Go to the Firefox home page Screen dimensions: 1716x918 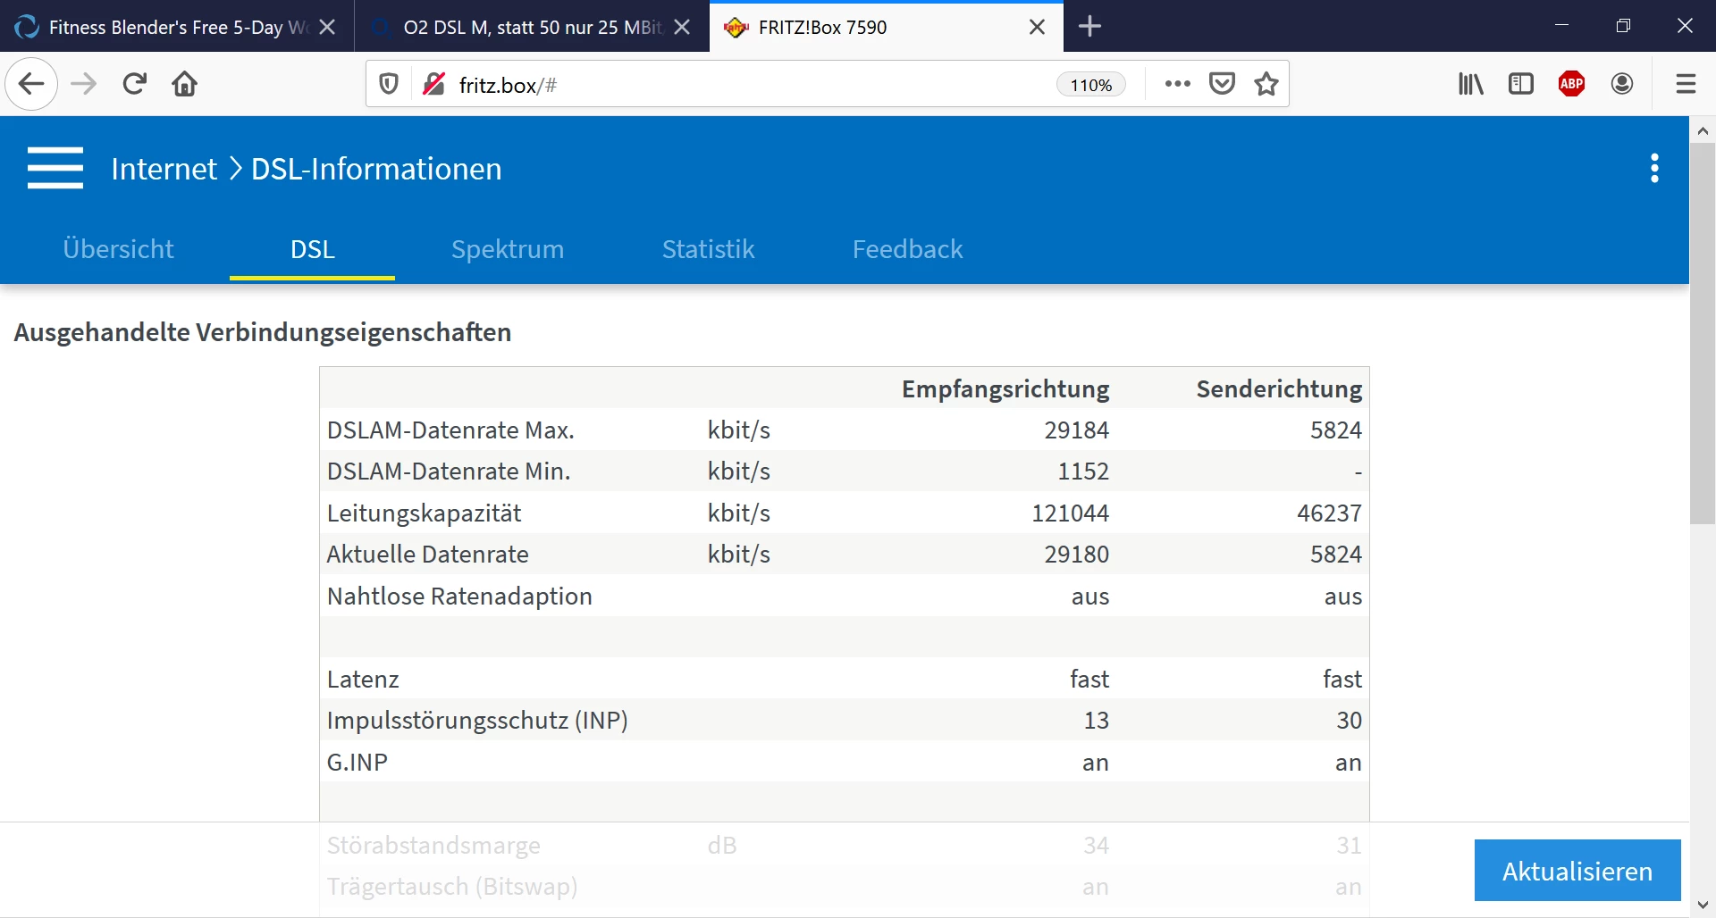(x=185, y=84)
